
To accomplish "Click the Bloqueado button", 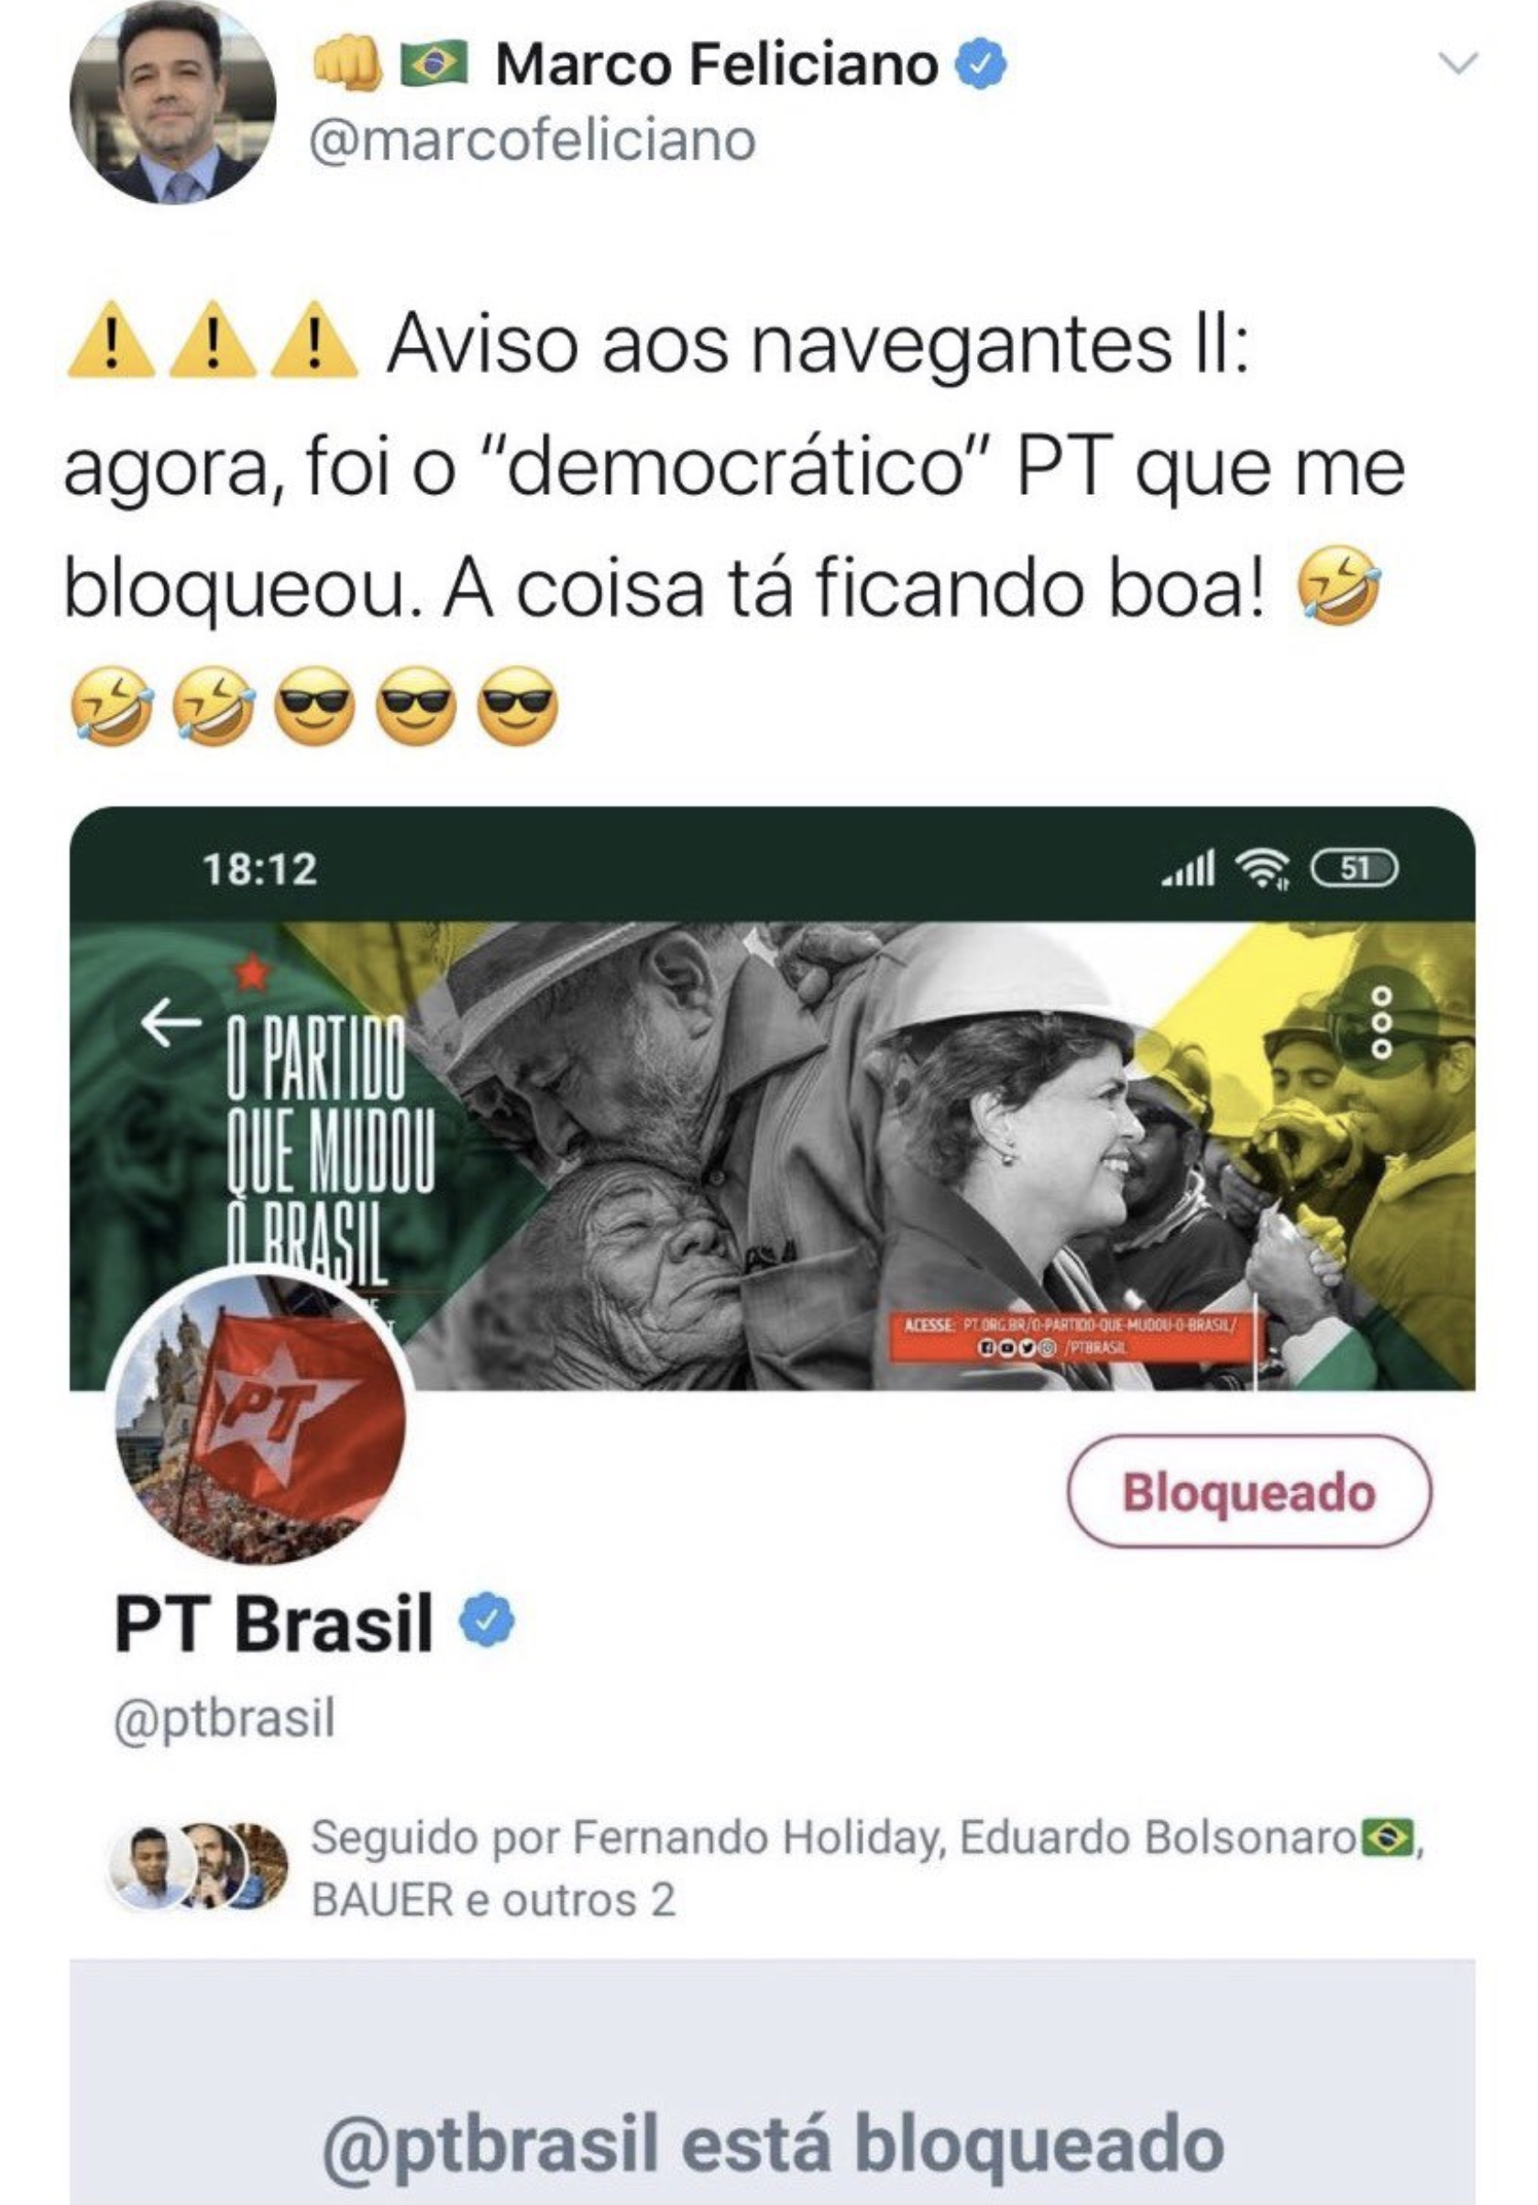I will pos(1249,1491).
